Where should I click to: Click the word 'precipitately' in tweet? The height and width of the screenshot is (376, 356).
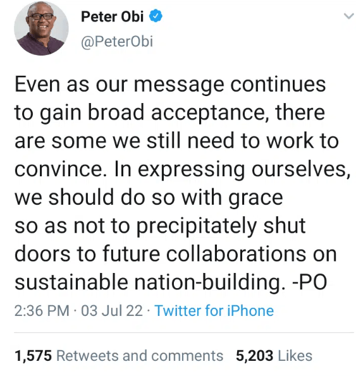tap(197, 226)
